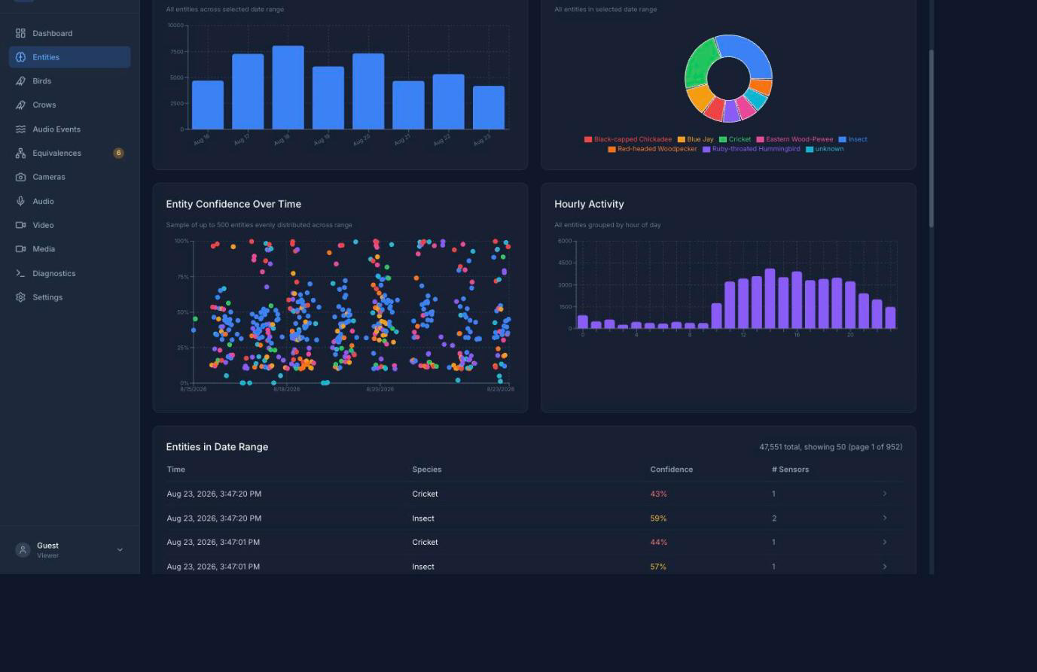Click the Diagnostics terminal icon
This screenshot has width=1037, height=672.
point(20,273)
